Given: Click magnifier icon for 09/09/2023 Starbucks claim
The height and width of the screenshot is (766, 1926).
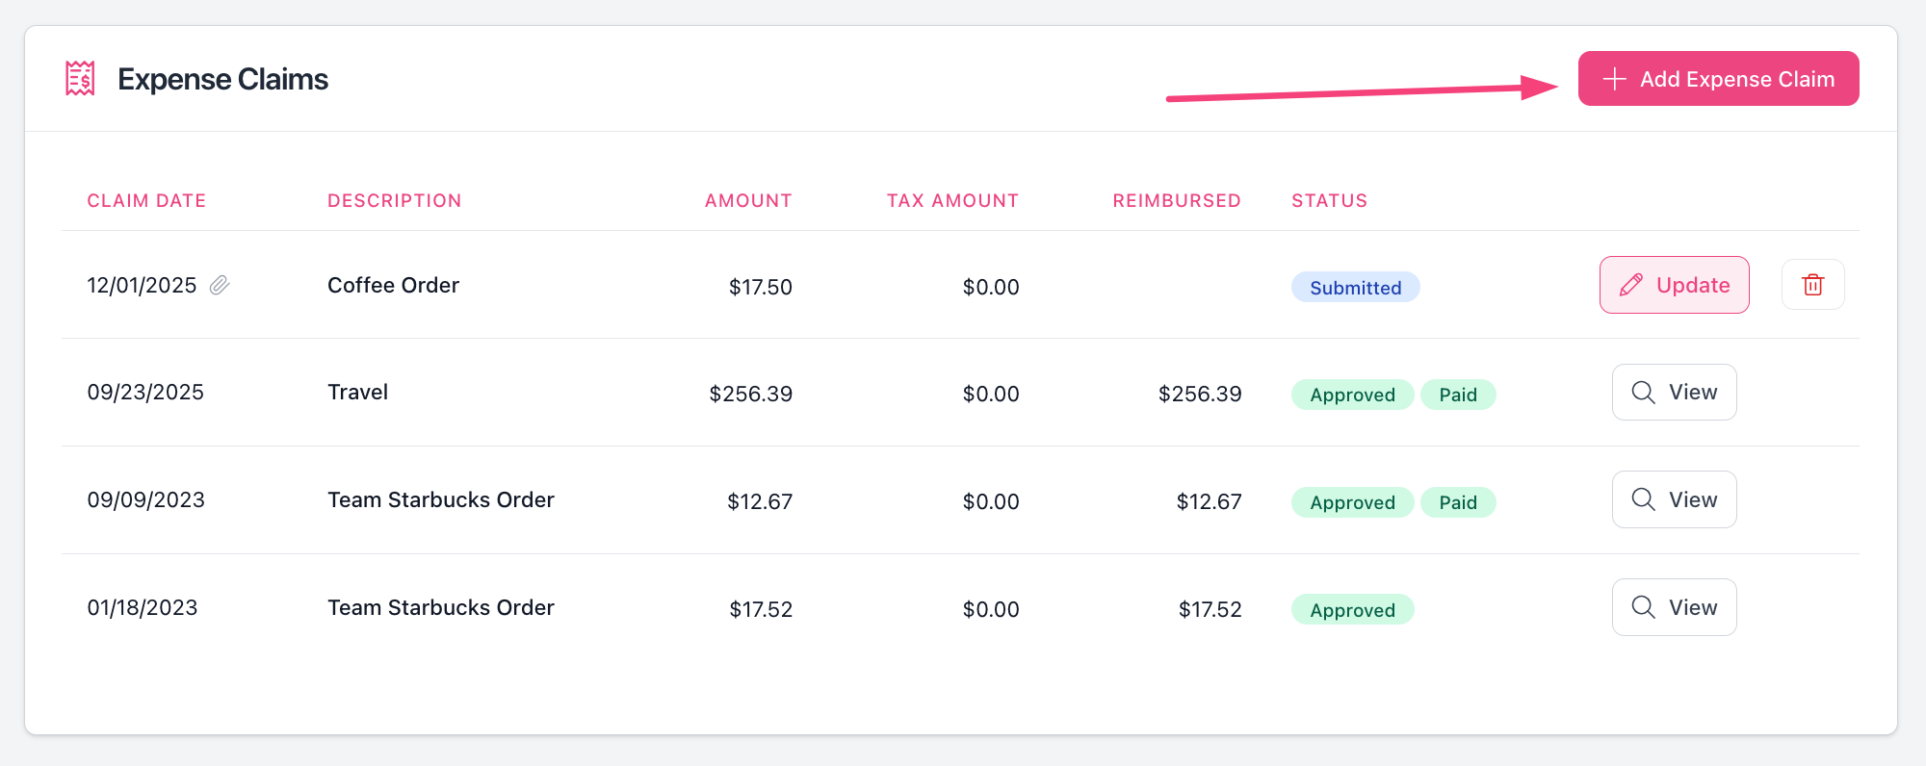Looking at the screenshot, I should [1644, 499].
